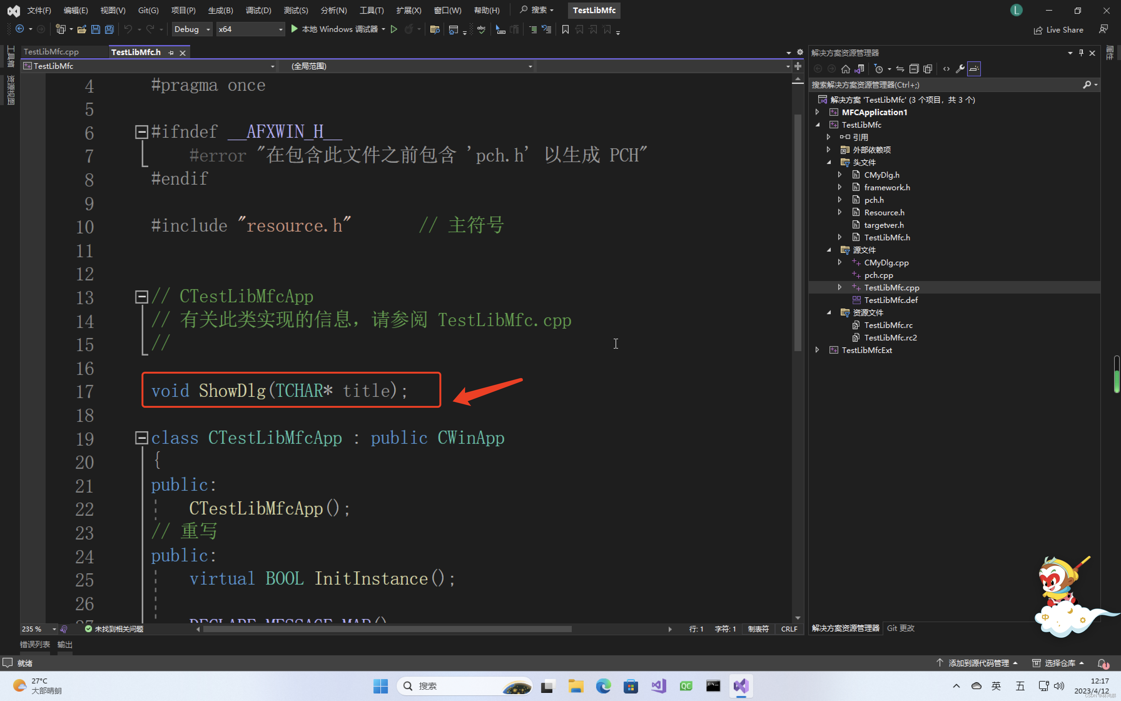Click the editor horizontal scrollbar thumb
The width and height of the screenshot is (1121, 701).
point(387,629)
